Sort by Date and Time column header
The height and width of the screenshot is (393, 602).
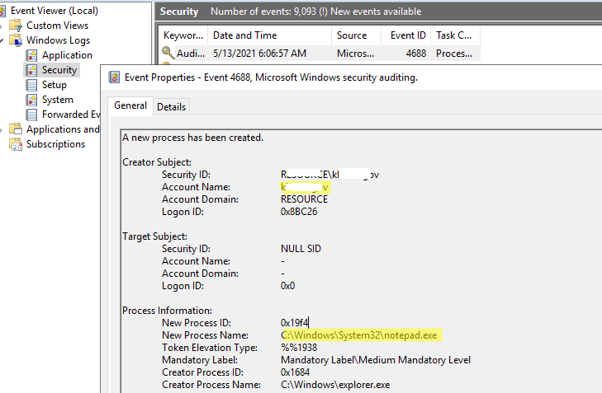(269, 35)
